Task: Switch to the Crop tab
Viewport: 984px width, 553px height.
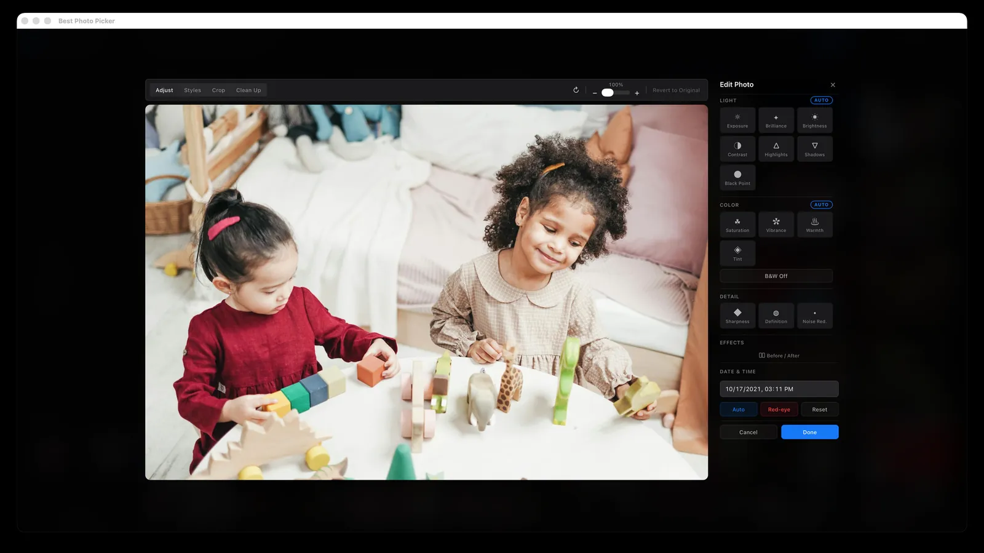Action: pyautogui.click(x=218, y=90)
